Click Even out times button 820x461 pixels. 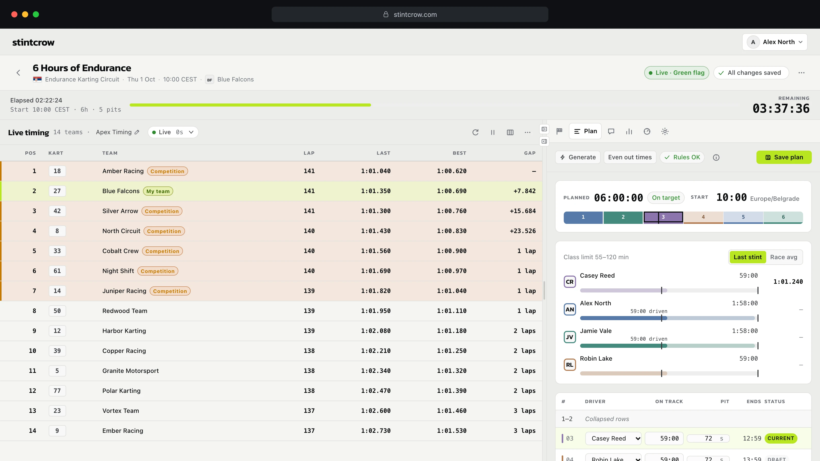[630, 157]
